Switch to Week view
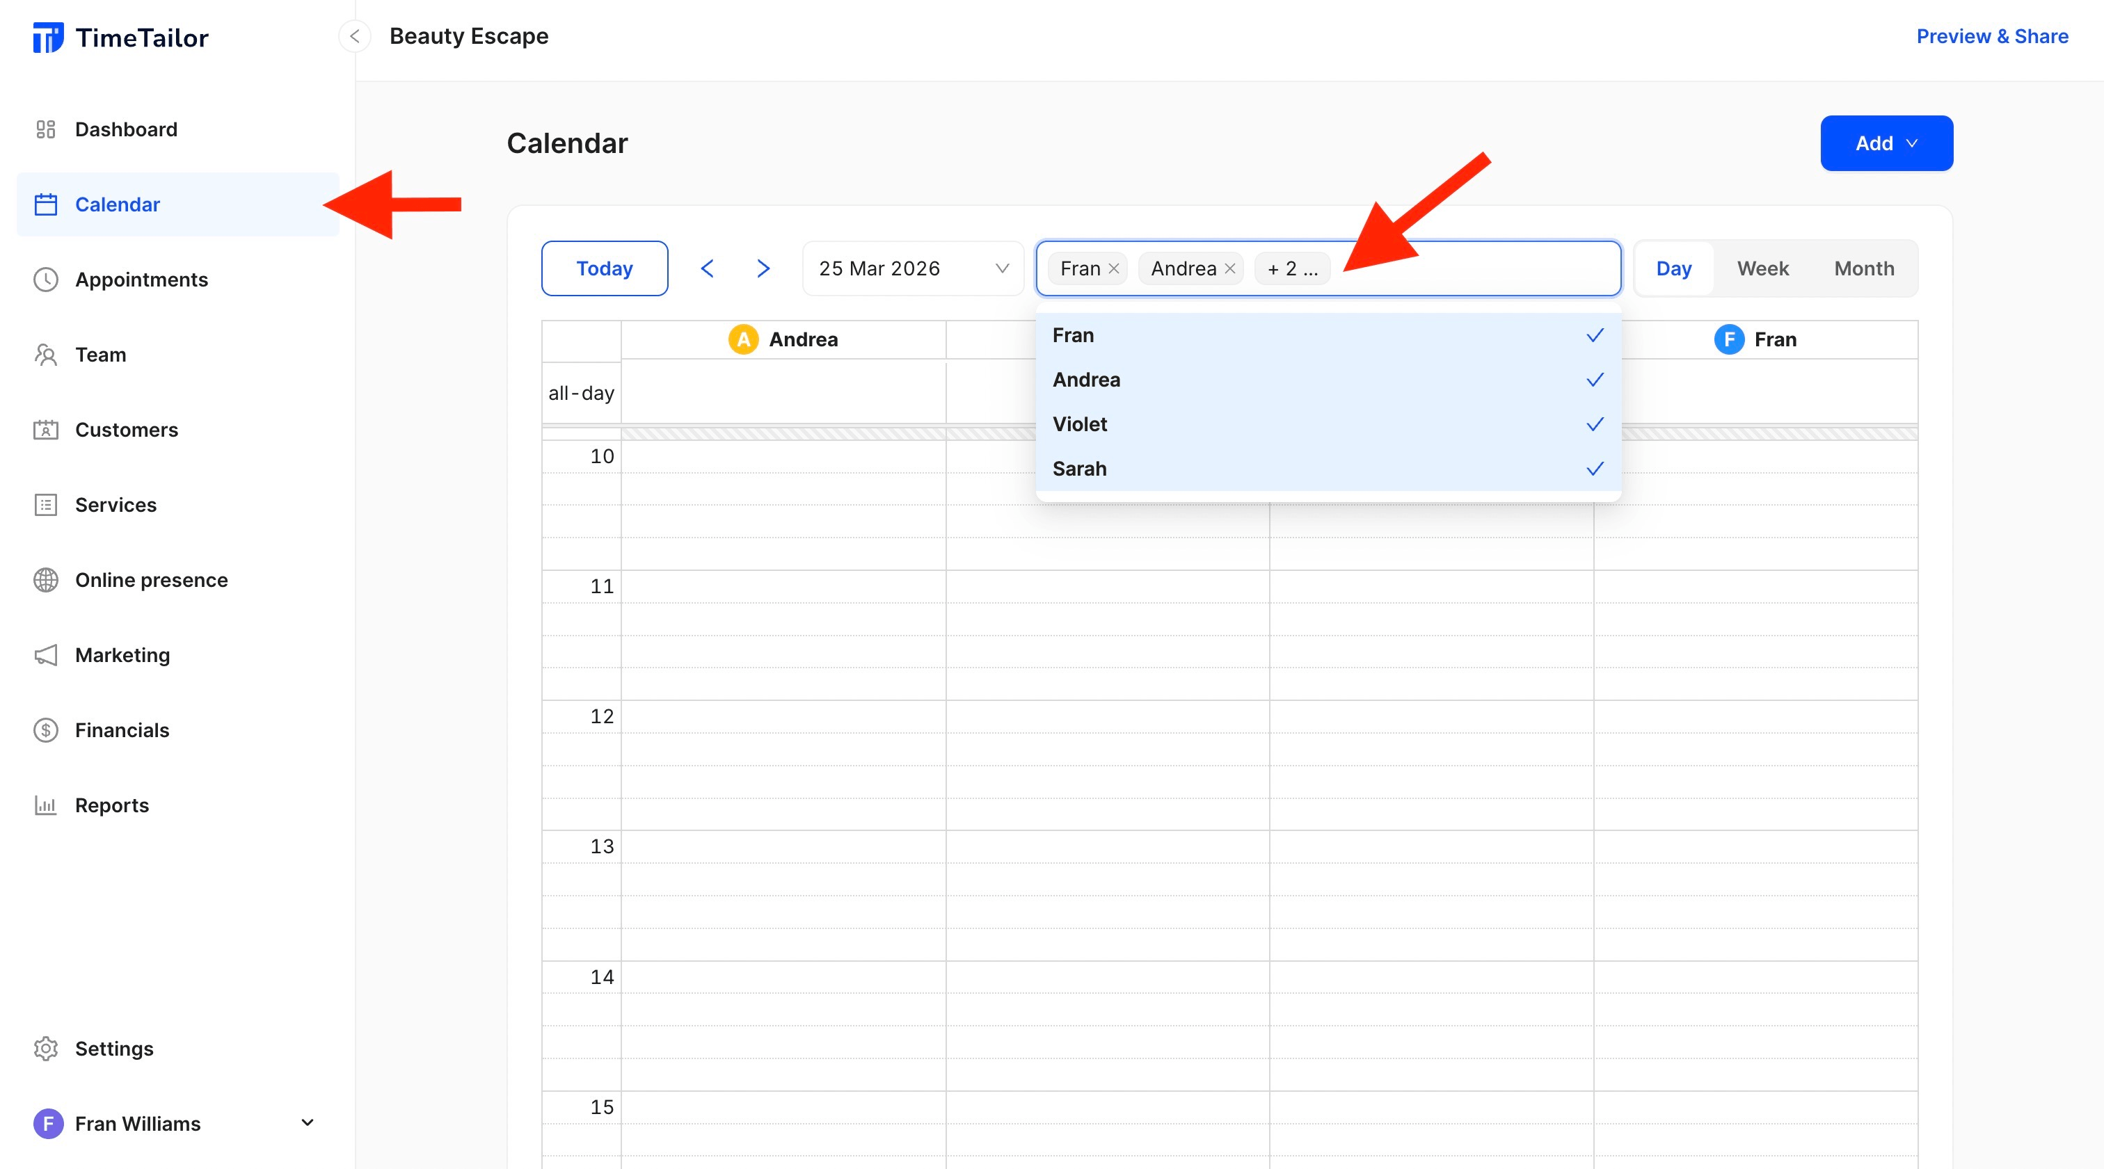 [x=1762, y=268]
